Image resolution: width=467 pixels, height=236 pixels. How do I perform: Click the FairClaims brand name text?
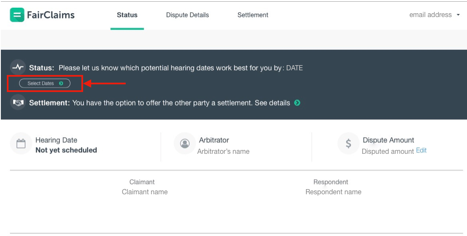50,15
